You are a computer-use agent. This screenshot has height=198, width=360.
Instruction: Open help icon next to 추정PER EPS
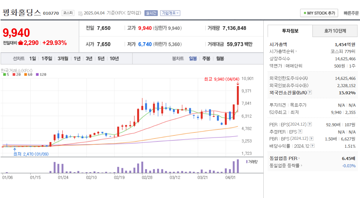[x=300, y=131]
